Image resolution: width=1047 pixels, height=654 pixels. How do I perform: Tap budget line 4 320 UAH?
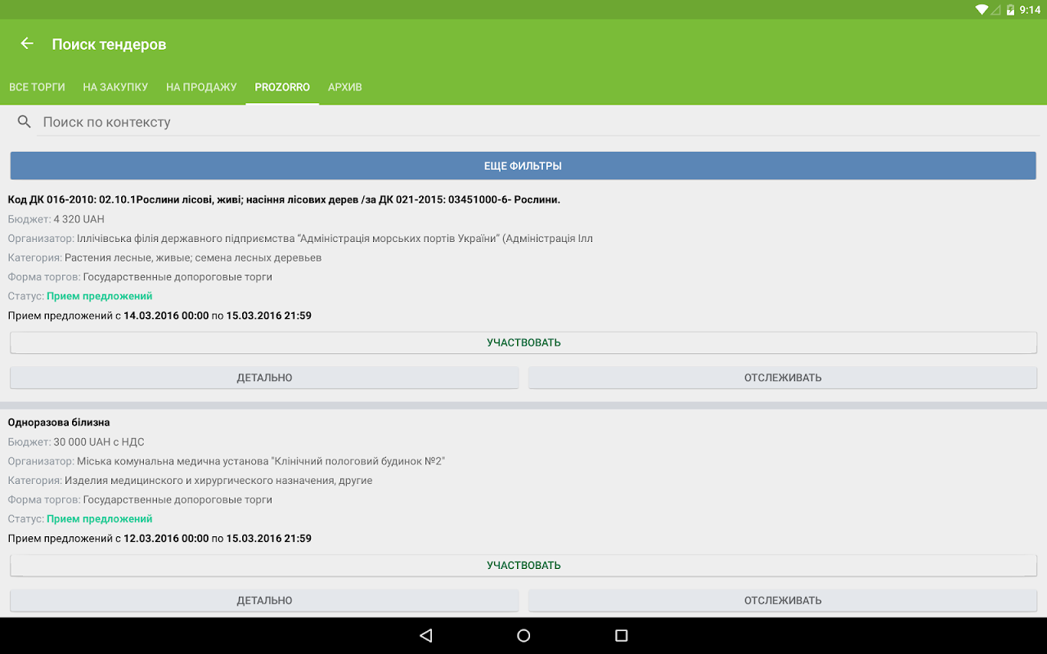coord(56,219)
